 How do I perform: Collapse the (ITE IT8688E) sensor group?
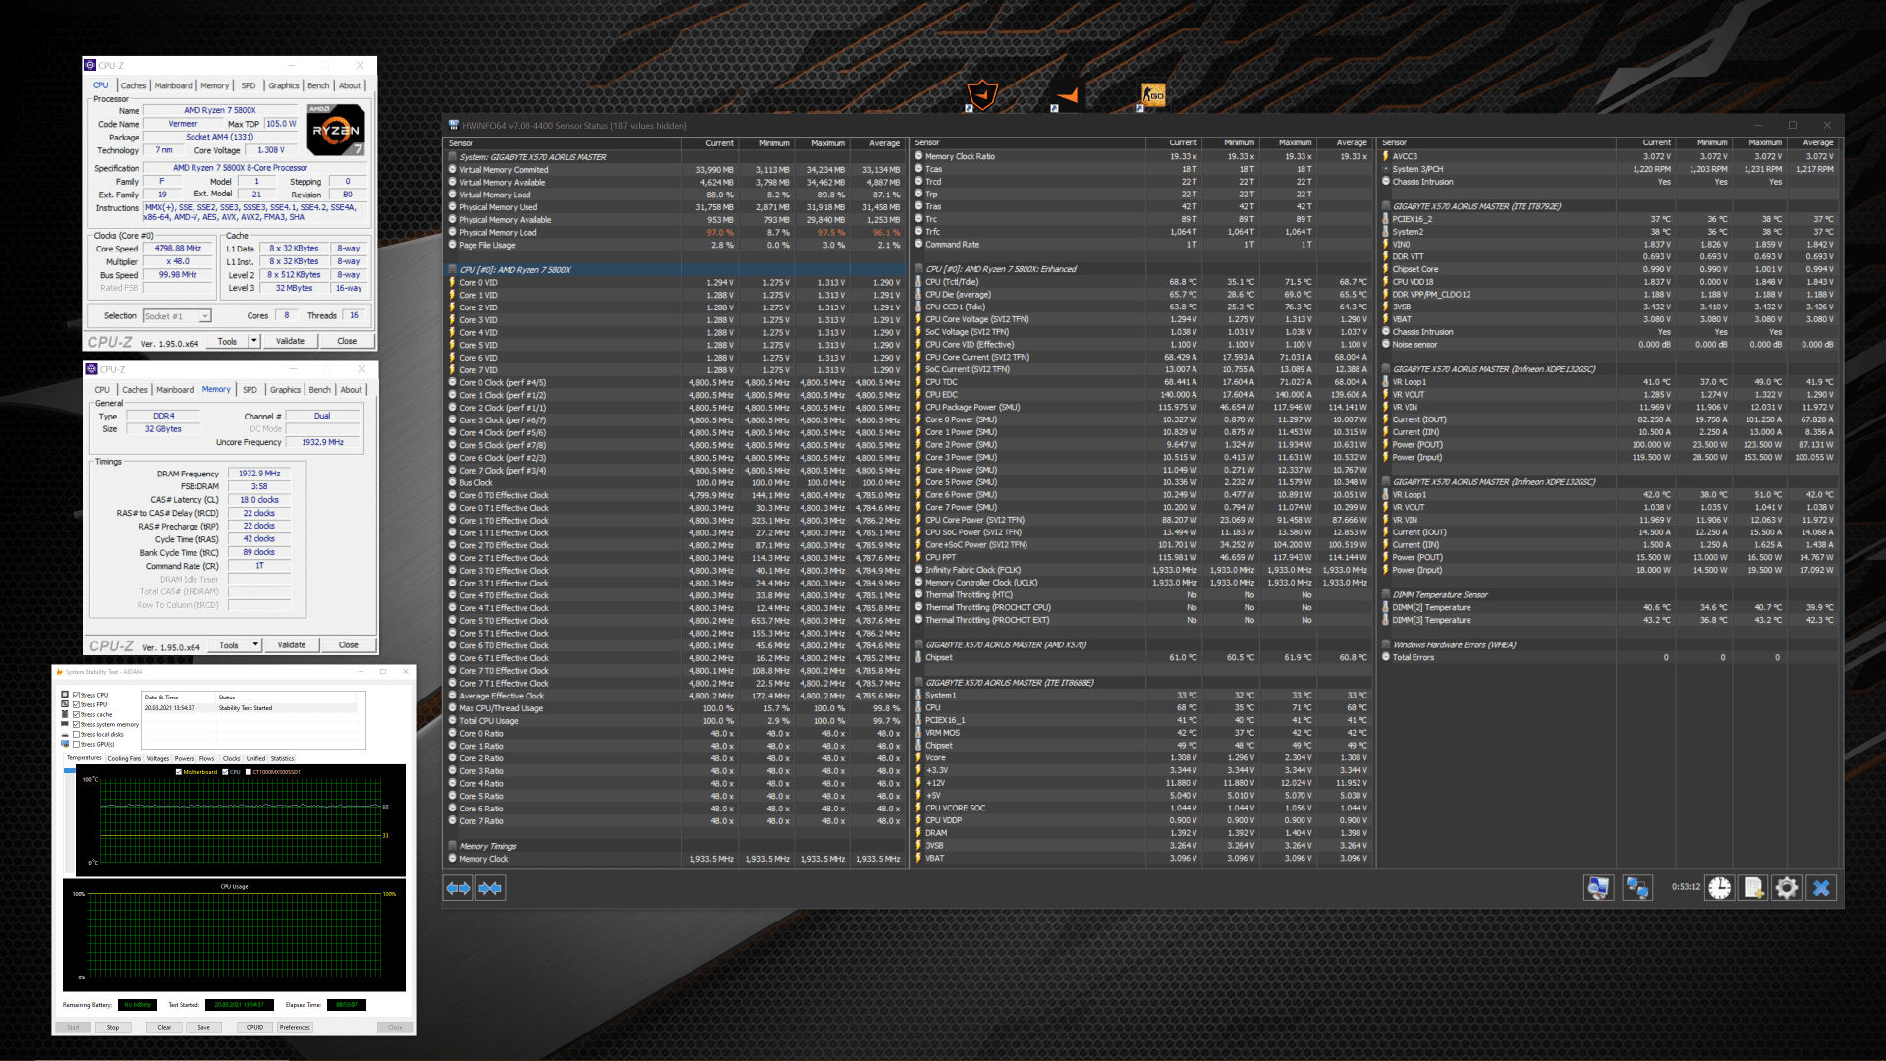[x=919, y=683]
